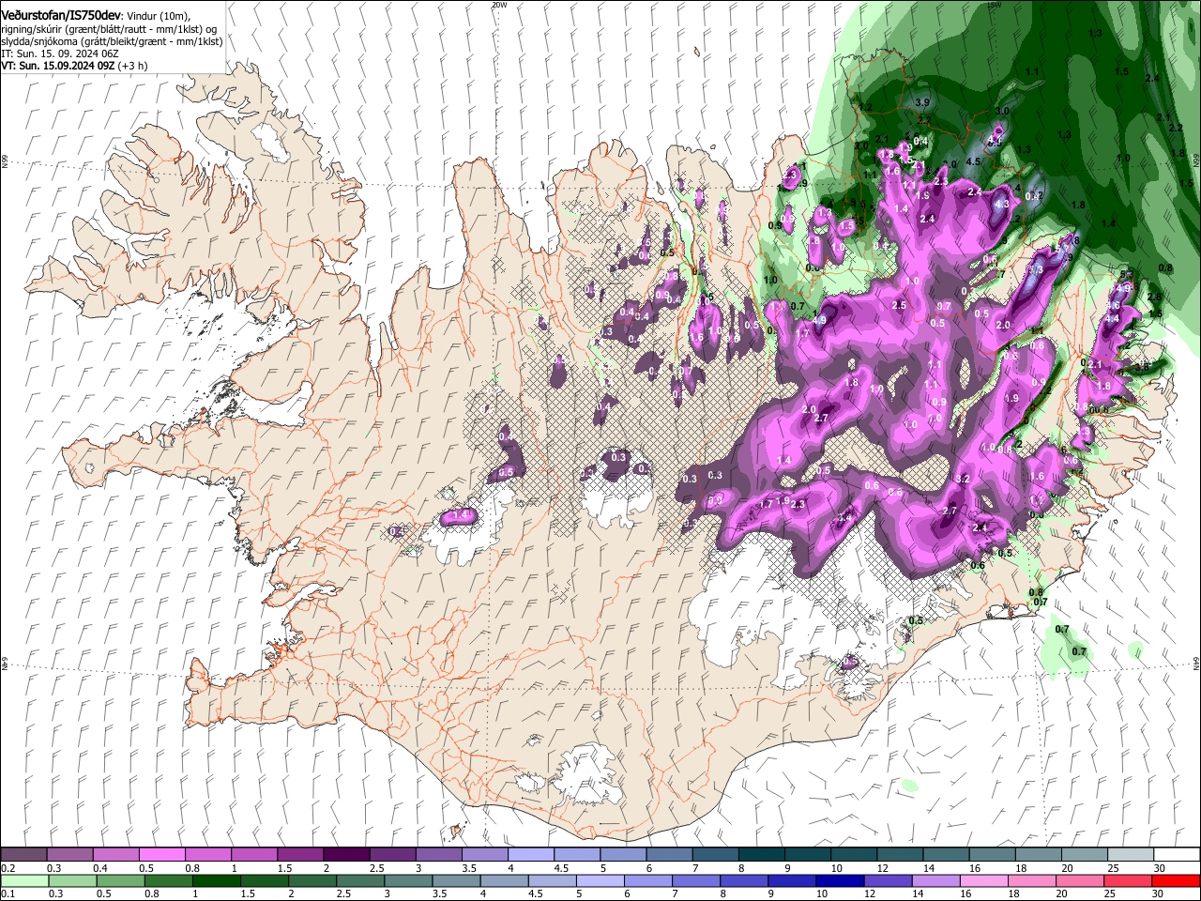
Task: Select the darkest purple 2–2.5 snow swatch
Action: (346, 855)
